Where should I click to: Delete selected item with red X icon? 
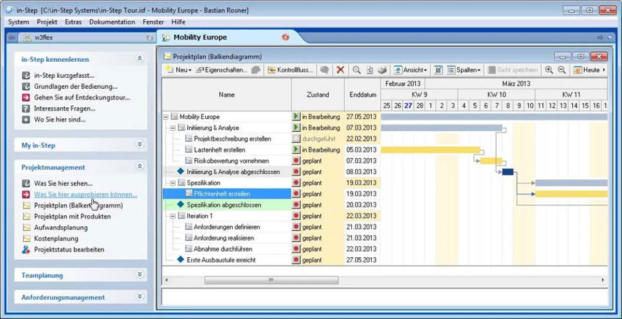coord(341,70)
